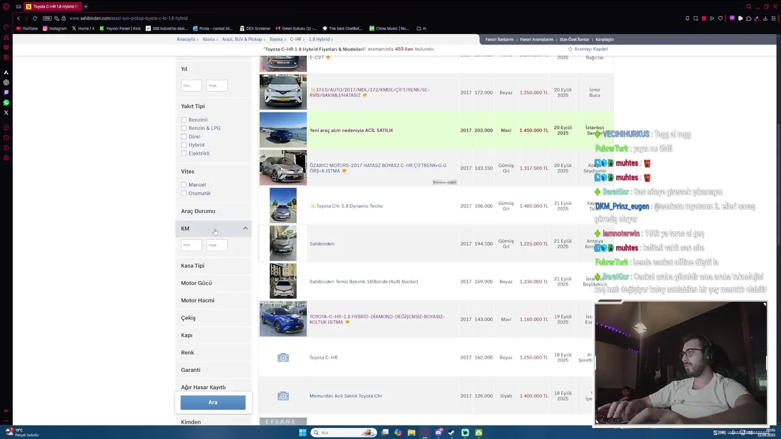The width and height of the screenshot is (781, 439).
Task: Open the Home / X bookmark
Action: click(83, 29)
